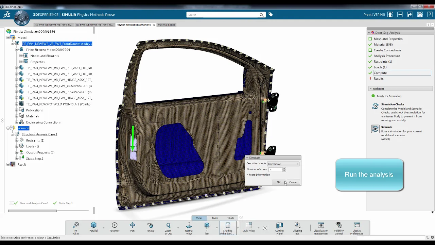Image resolution: width=435 pixels, height=245 pixels.
Task: Expand the Materials tree node
Action: (17, 116)
